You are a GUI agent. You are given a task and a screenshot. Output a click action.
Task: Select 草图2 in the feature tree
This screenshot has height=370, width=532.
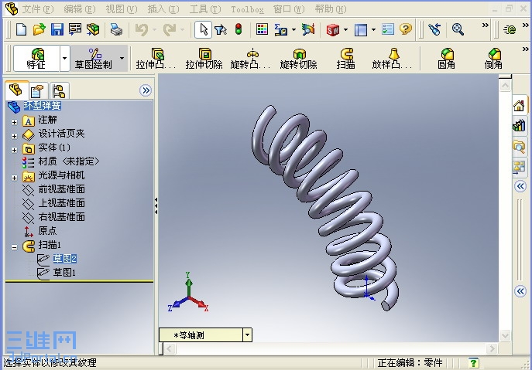pos(65,259)
